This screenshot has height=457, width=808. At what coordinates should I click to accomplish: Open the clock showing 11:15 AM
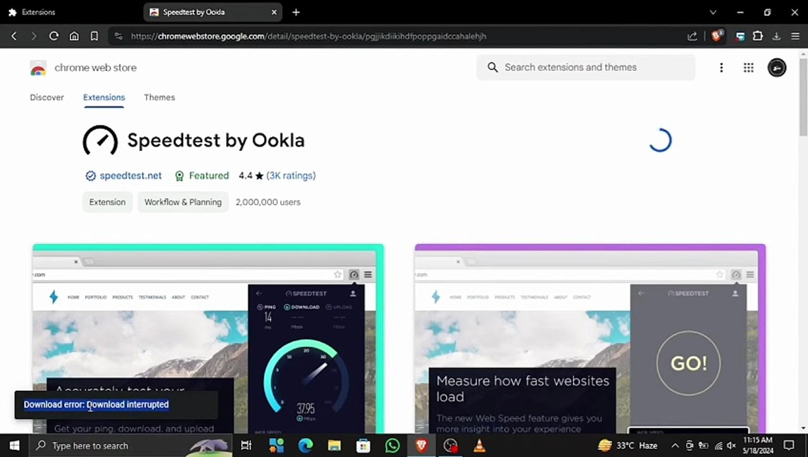click(758, 446)
